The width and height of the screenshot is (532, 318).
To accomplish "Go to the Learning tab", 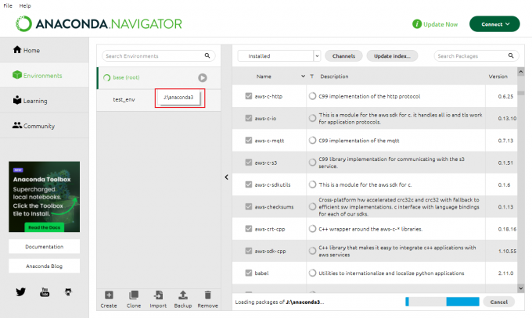I will [x=45, y=100].
